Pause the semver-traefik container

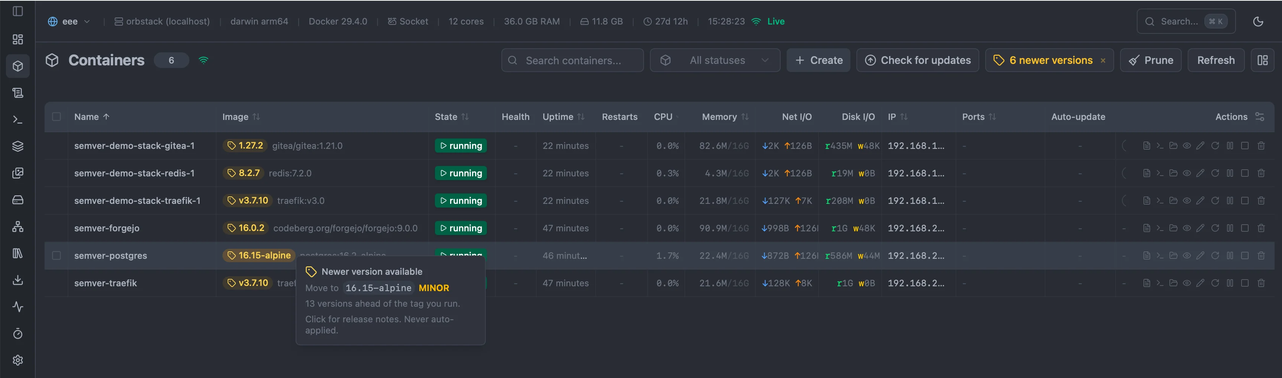[1230, 283]
